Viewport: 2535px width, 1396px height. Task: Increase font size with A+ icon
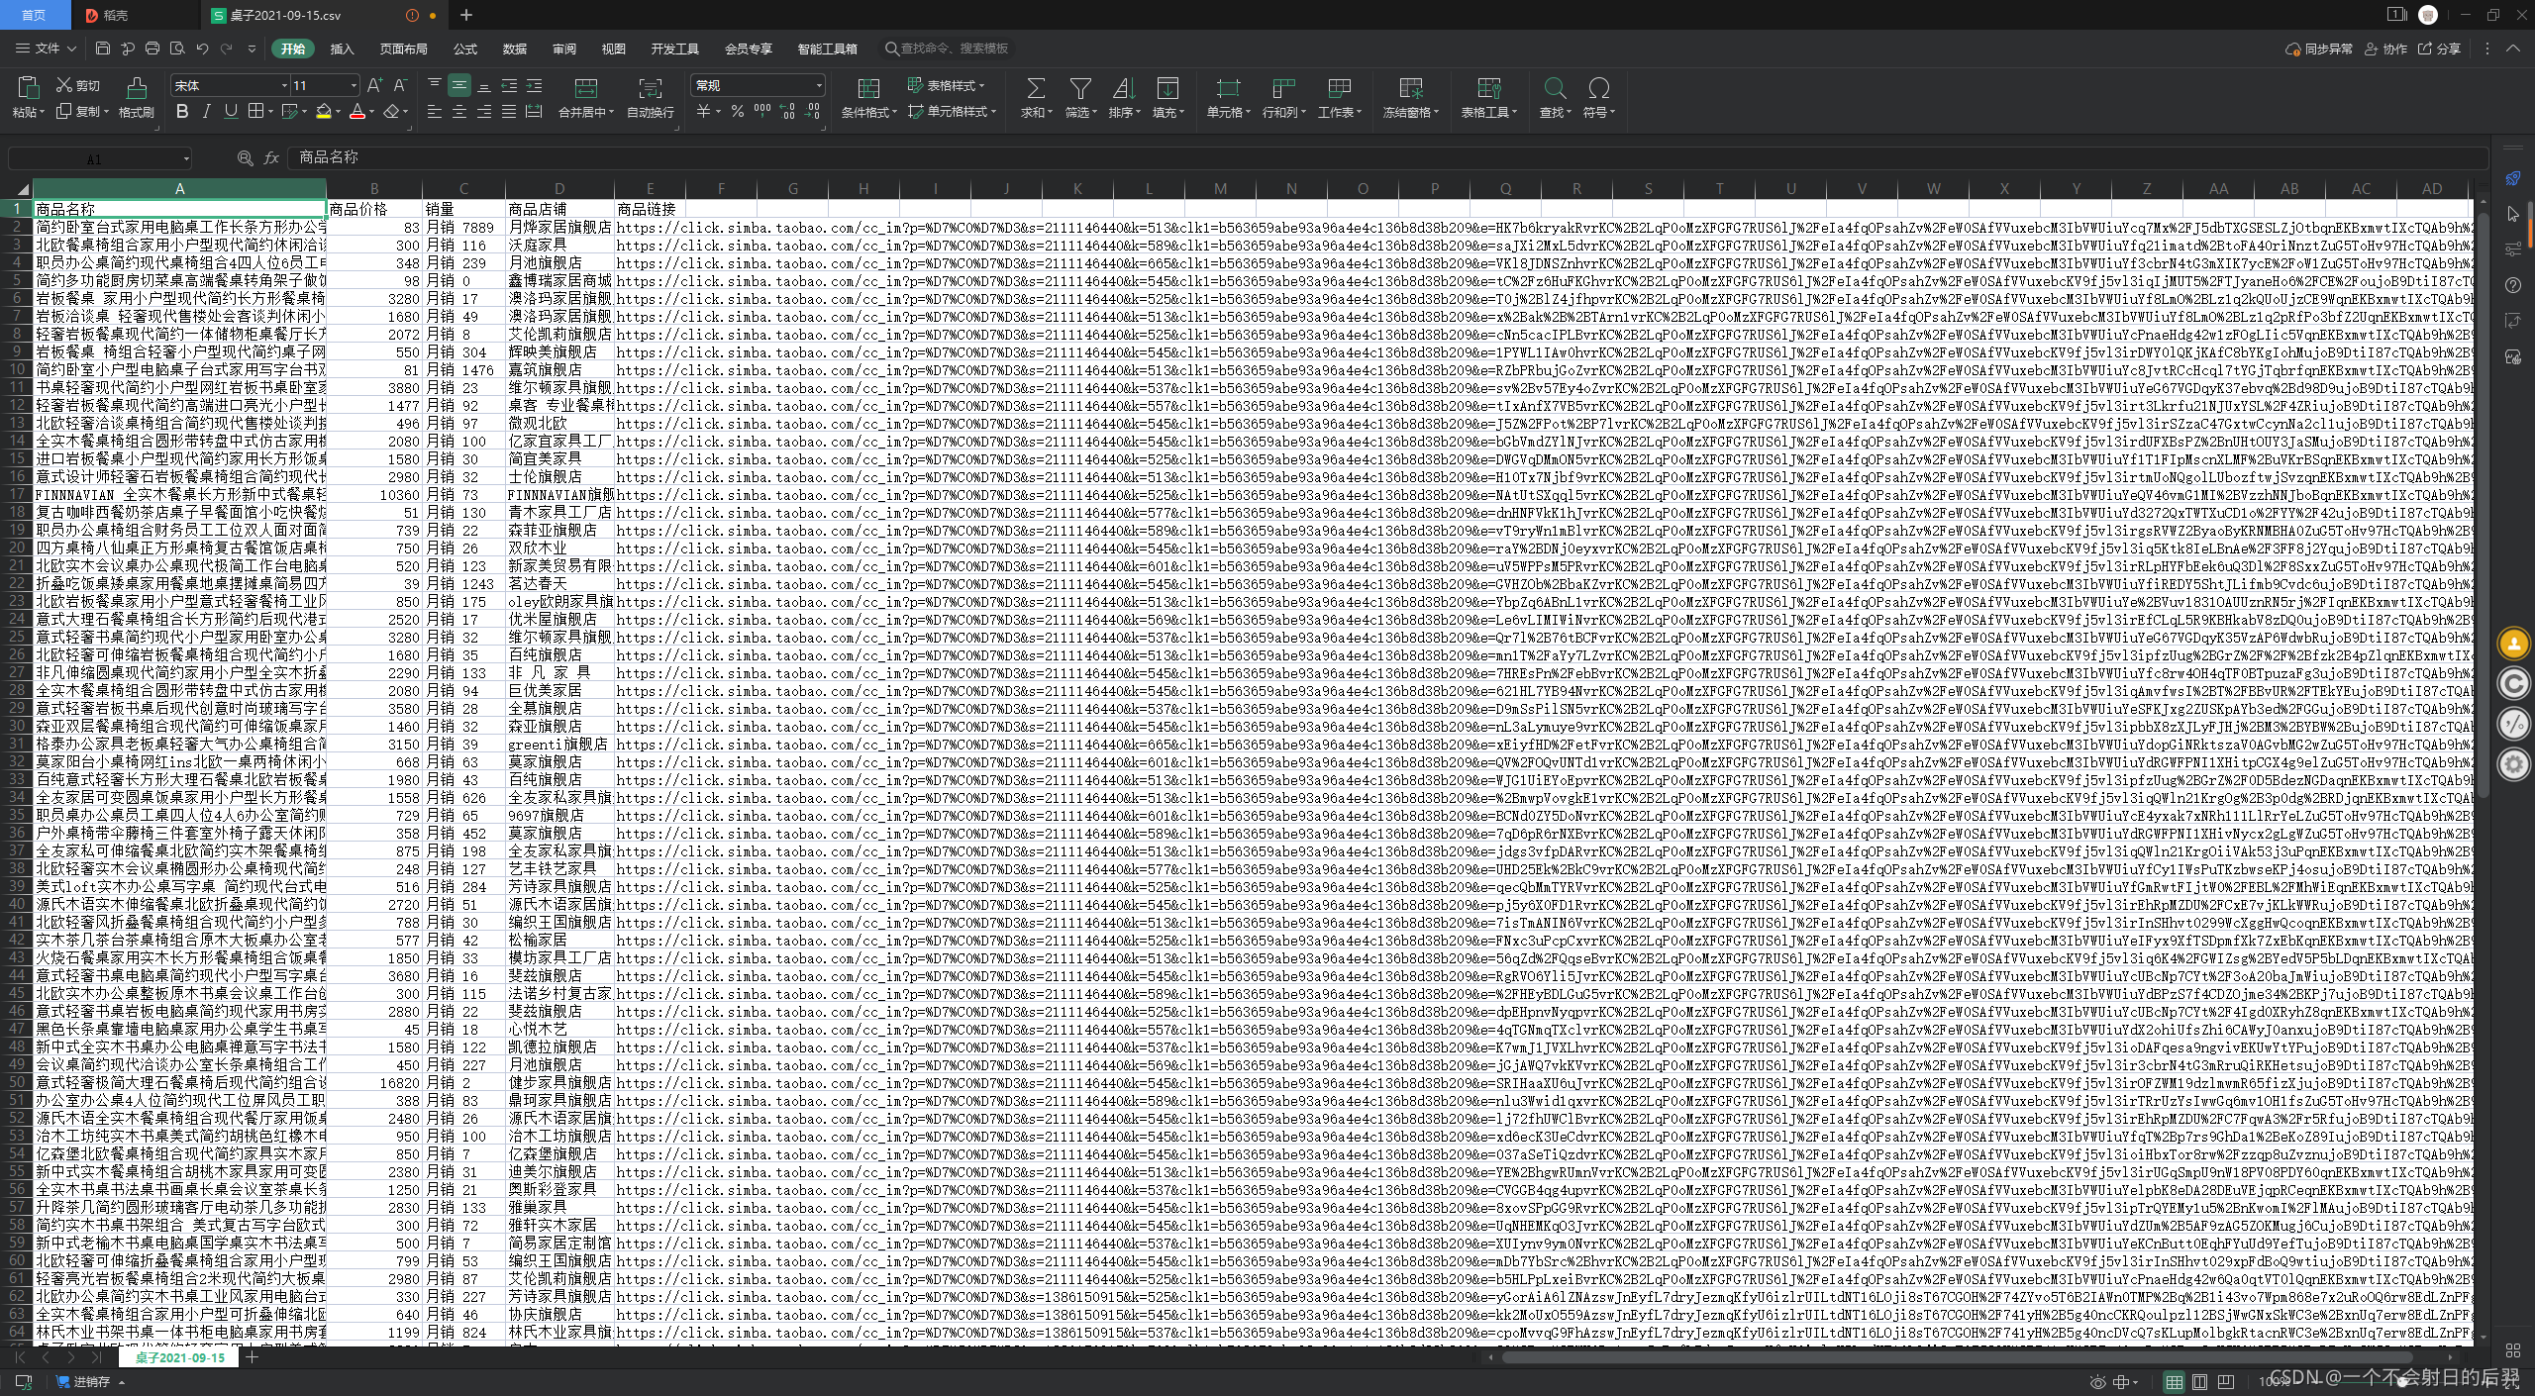click(x=374, y=86)
